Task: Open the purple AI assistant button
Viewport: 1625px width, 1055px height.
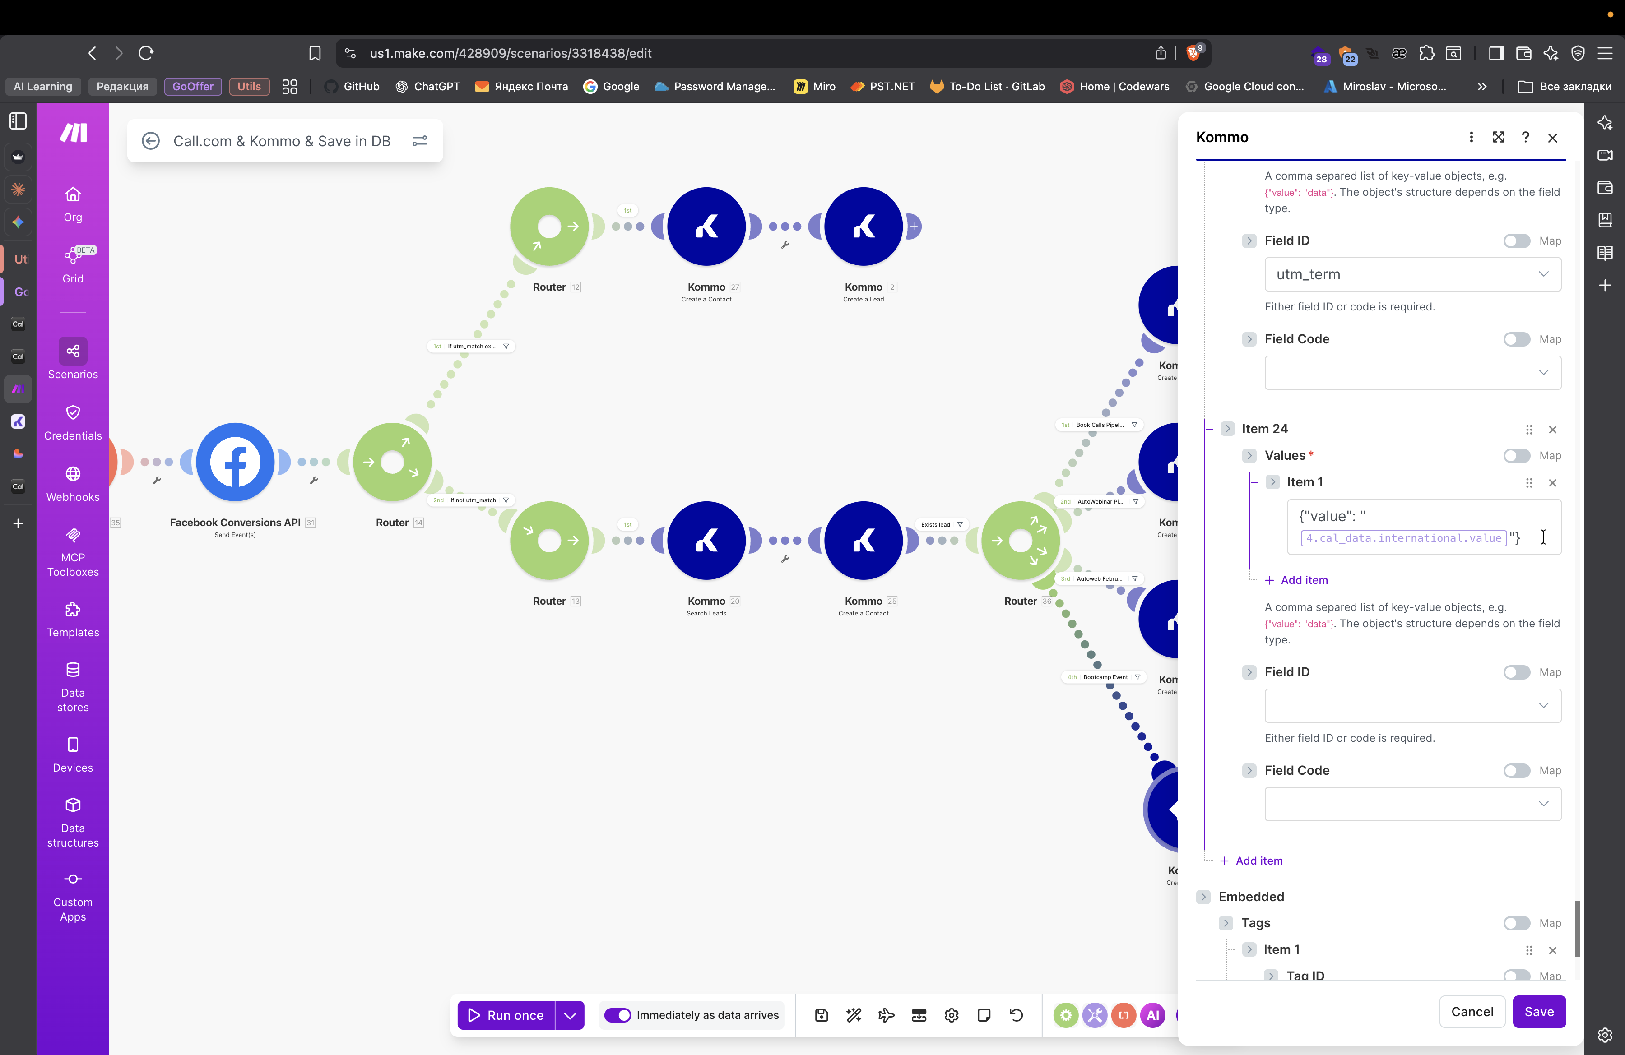Action: pos(1152,1015)
